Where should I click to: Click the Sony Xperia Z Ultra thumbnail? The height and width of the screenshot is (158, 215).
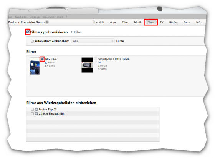[x=87, y=65]
